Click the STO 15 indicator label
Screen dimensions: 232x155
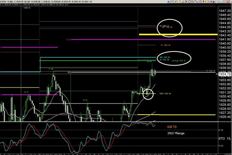(225, 138)
